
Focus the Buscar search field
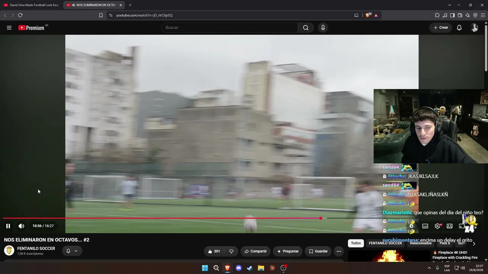[x=230, y=28]
